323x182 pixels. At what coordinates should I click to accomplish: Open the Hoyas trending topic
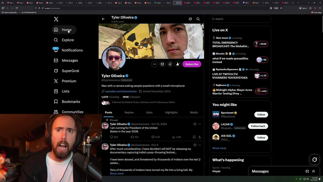coord(216,171)
